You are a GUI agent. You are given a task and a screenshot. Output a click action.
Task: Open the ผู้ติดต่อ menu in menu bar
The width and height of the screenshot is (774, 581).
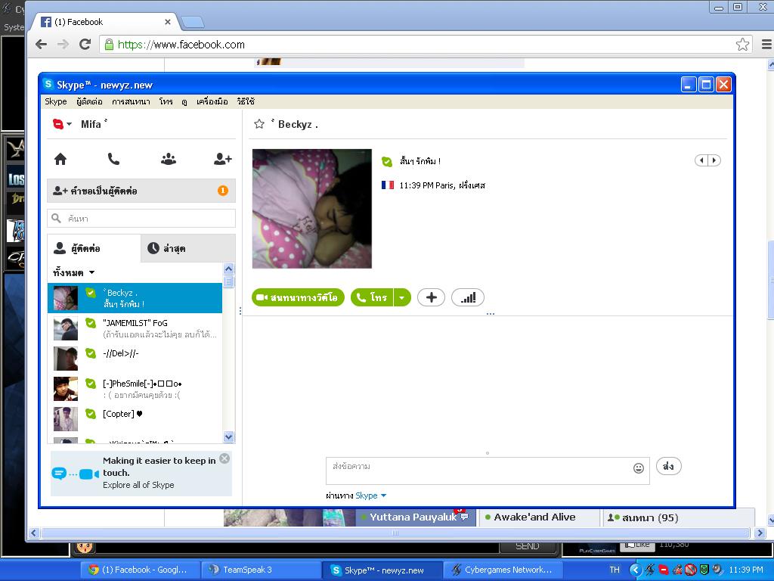tap(89, 101)
